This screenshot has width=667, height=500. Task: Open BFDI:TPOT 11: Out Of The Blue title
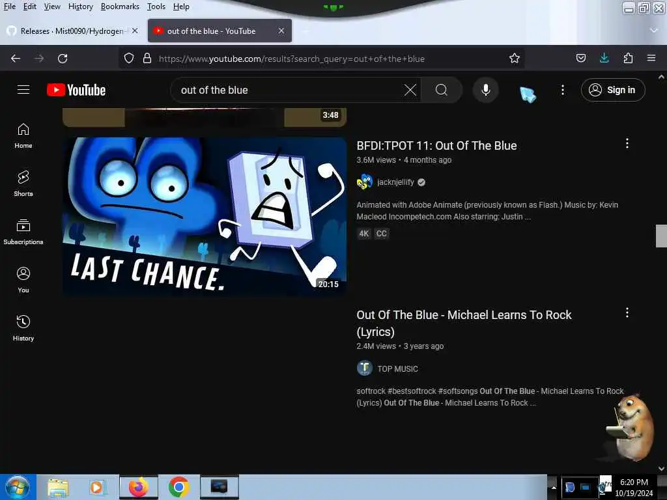[436, 145]
